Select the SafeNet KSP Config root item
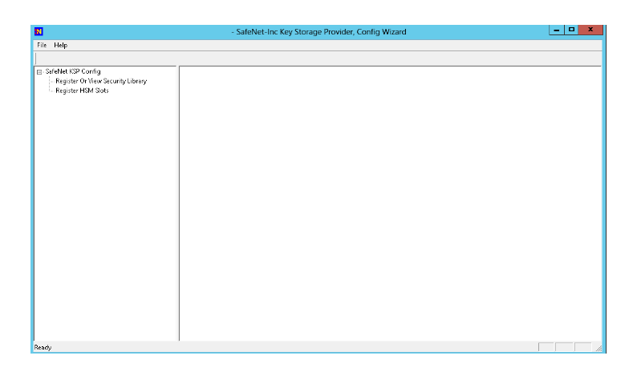Viewport: 637px width, 380px height. (x=73, y=71)
